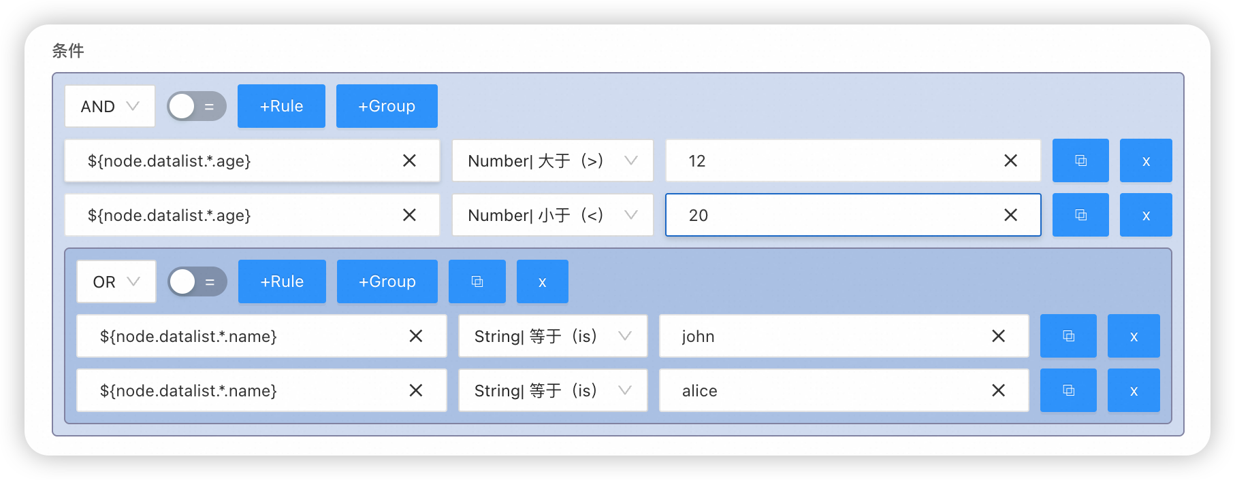Open the Number 小于 (<) operator dropdown
The height and width of the screenshot is (480, 1235).
552,215
